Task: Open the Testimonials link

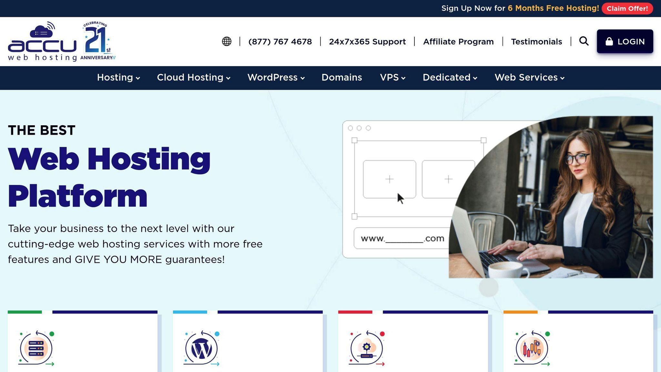Action: coord(536,42)
